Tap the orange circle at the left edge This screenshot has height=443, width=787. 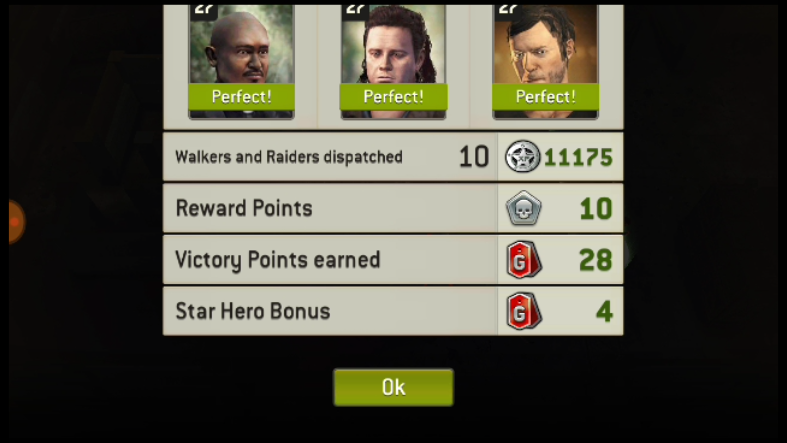(x=15, y=222)
